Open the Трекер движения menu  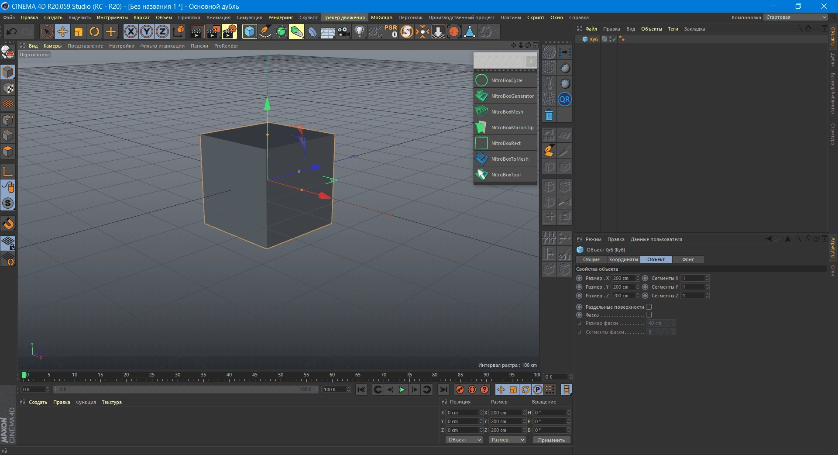point(344,17)
